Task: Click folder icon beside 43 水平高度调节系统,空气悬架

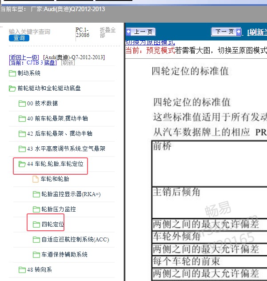Action: [x=22, y=149]
